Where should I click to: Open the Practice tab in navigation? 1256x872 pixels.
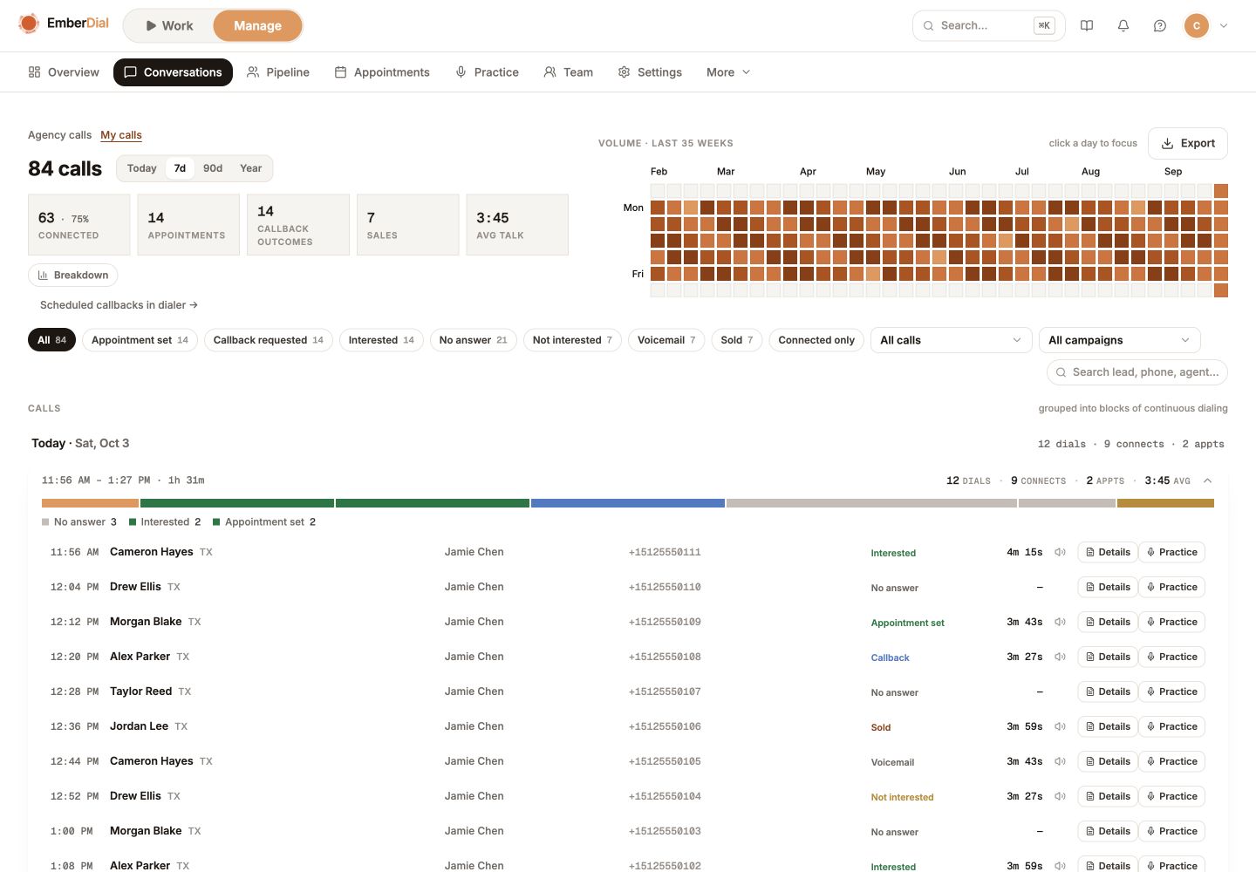[487, 72]
